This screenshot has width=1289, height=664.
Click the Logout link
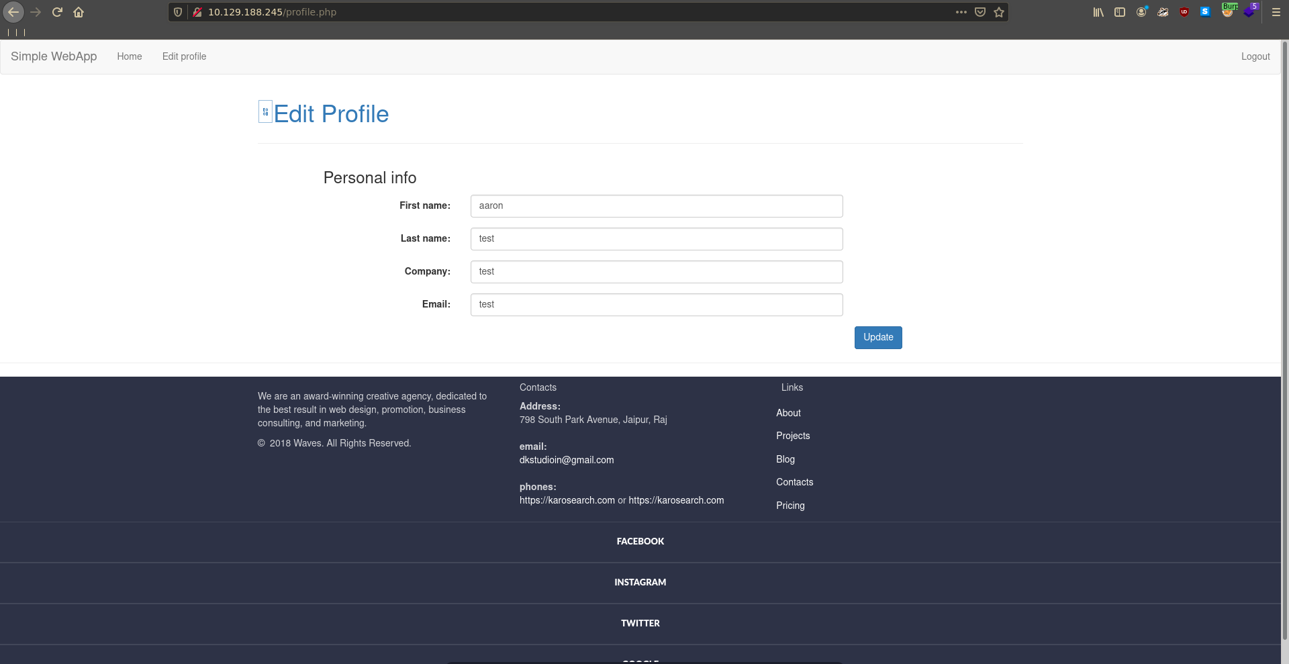click(1255, 56)
